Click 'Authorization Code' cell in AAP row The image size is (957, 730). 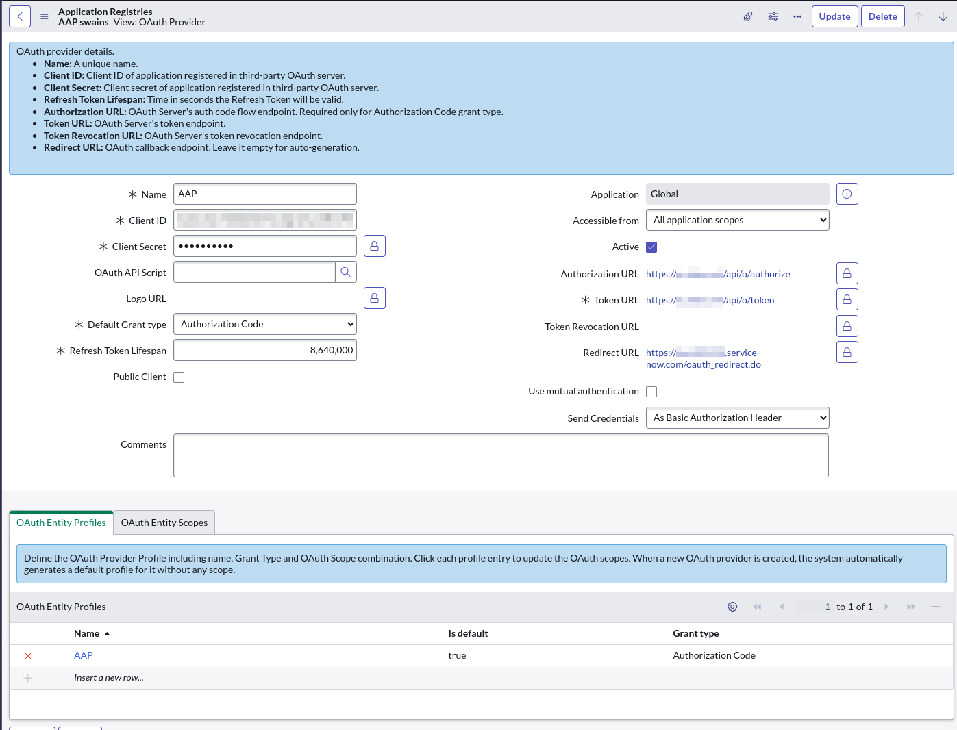point(714,655)
